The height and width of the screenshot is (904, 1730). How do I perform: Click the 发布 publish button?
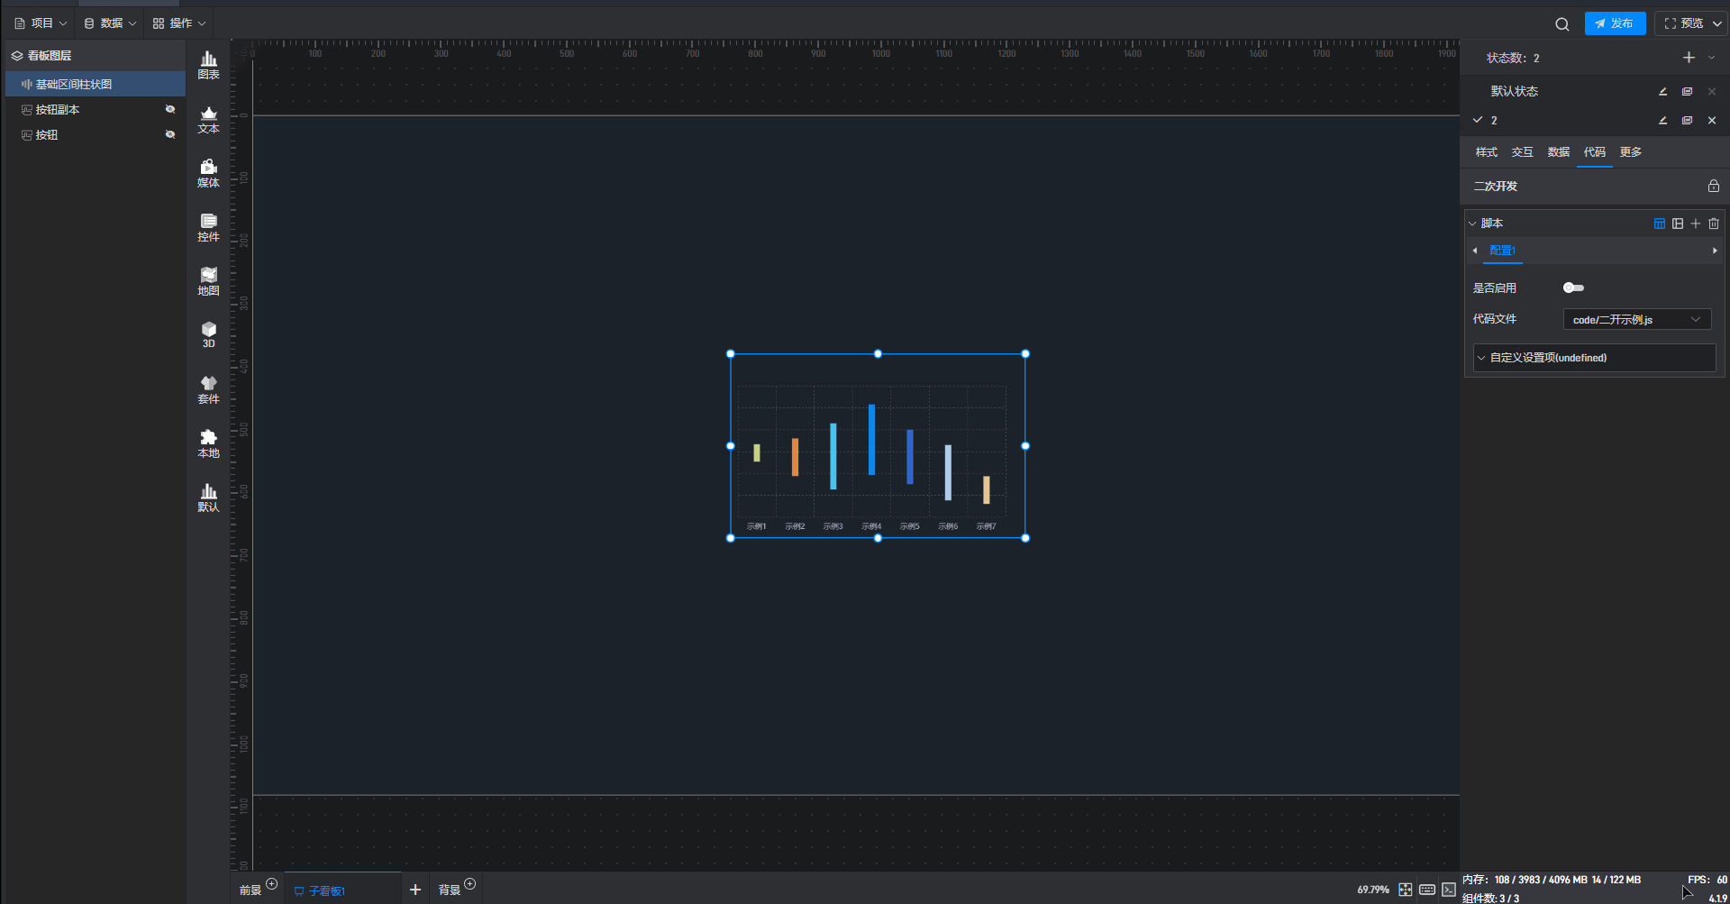click(1615, 23)
